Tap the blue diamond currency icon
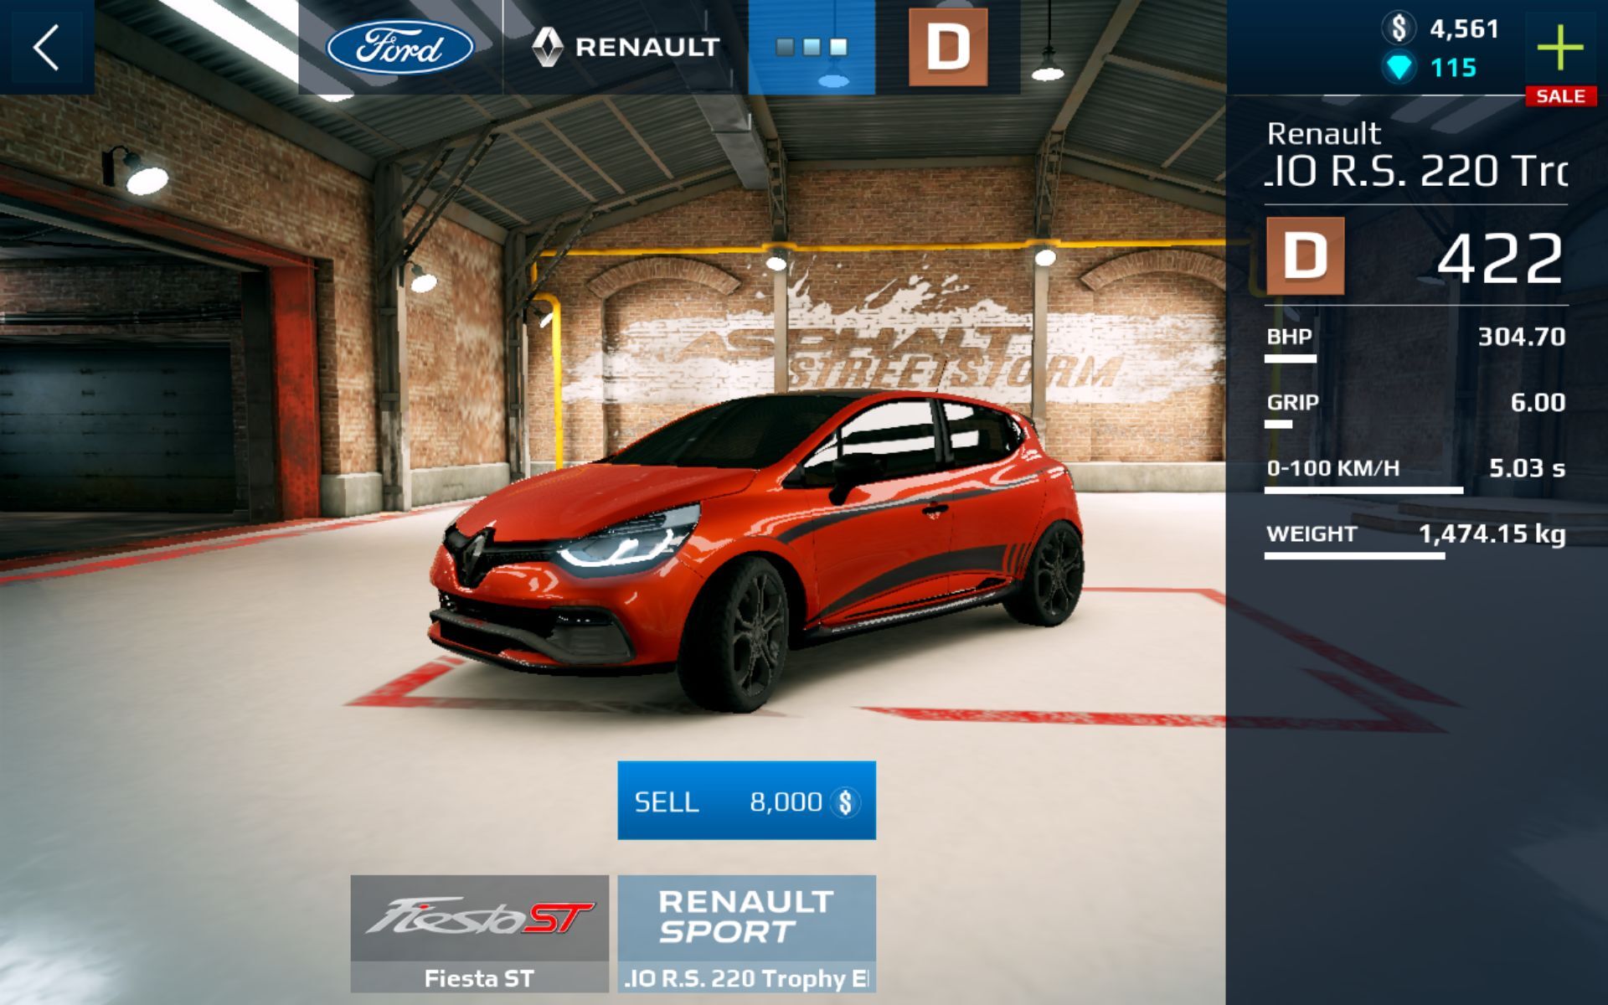1608x1005 pixels. pyautogui.click(x=1399, y=67)
